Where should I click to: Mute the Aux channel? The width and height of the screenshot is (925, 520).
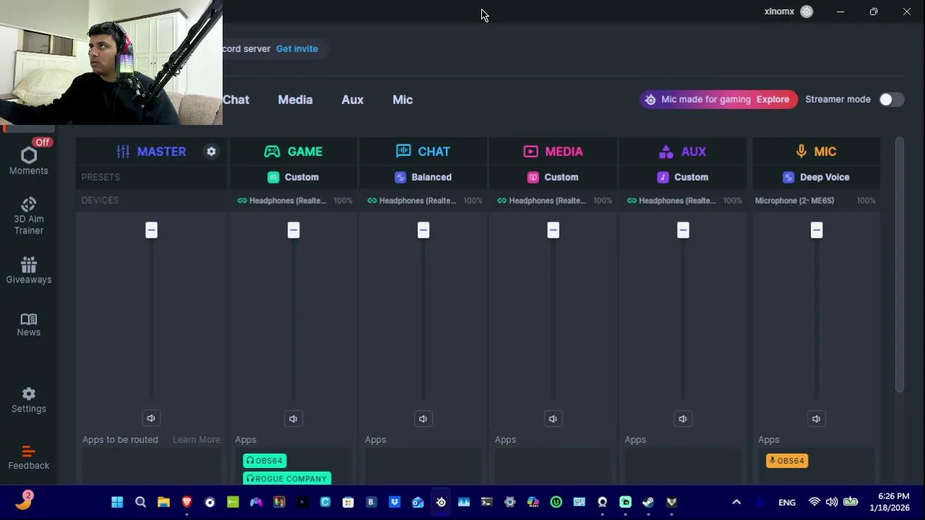pos(682,419)
